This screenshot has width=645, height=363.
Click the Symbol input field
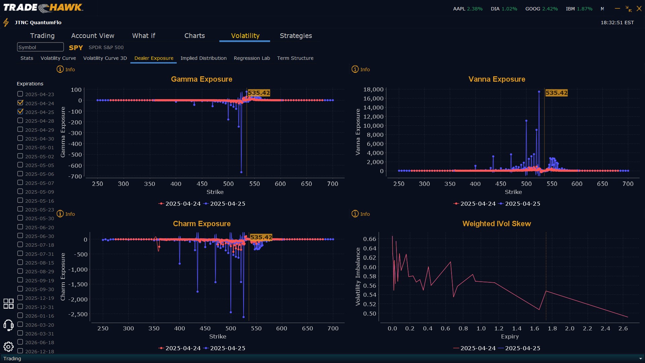click(x=40, y=47)
